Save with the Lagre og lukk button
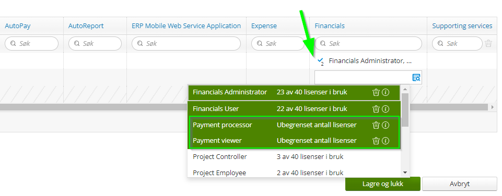502x196 pixels. click(x=382, y=184)
